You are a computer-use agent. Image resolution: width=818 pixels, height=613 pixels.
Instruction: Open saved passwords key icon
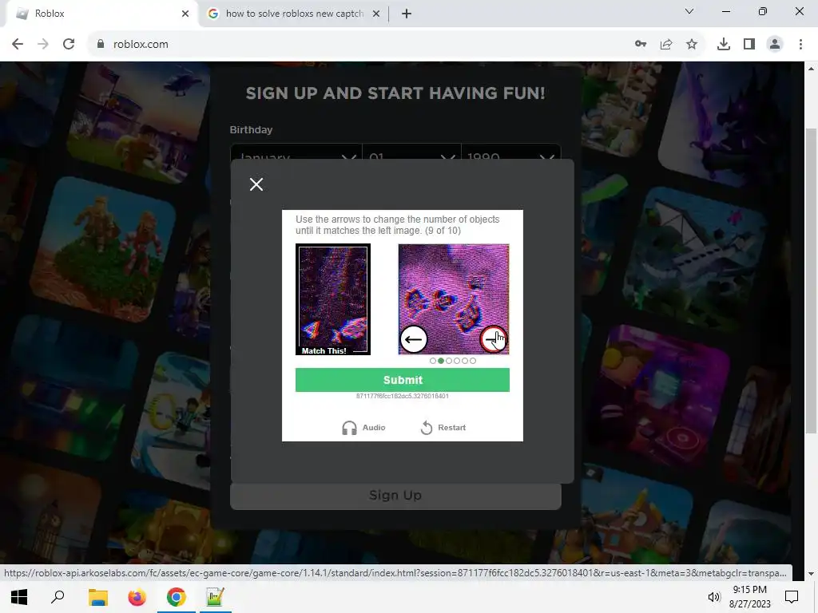point(641,45)
